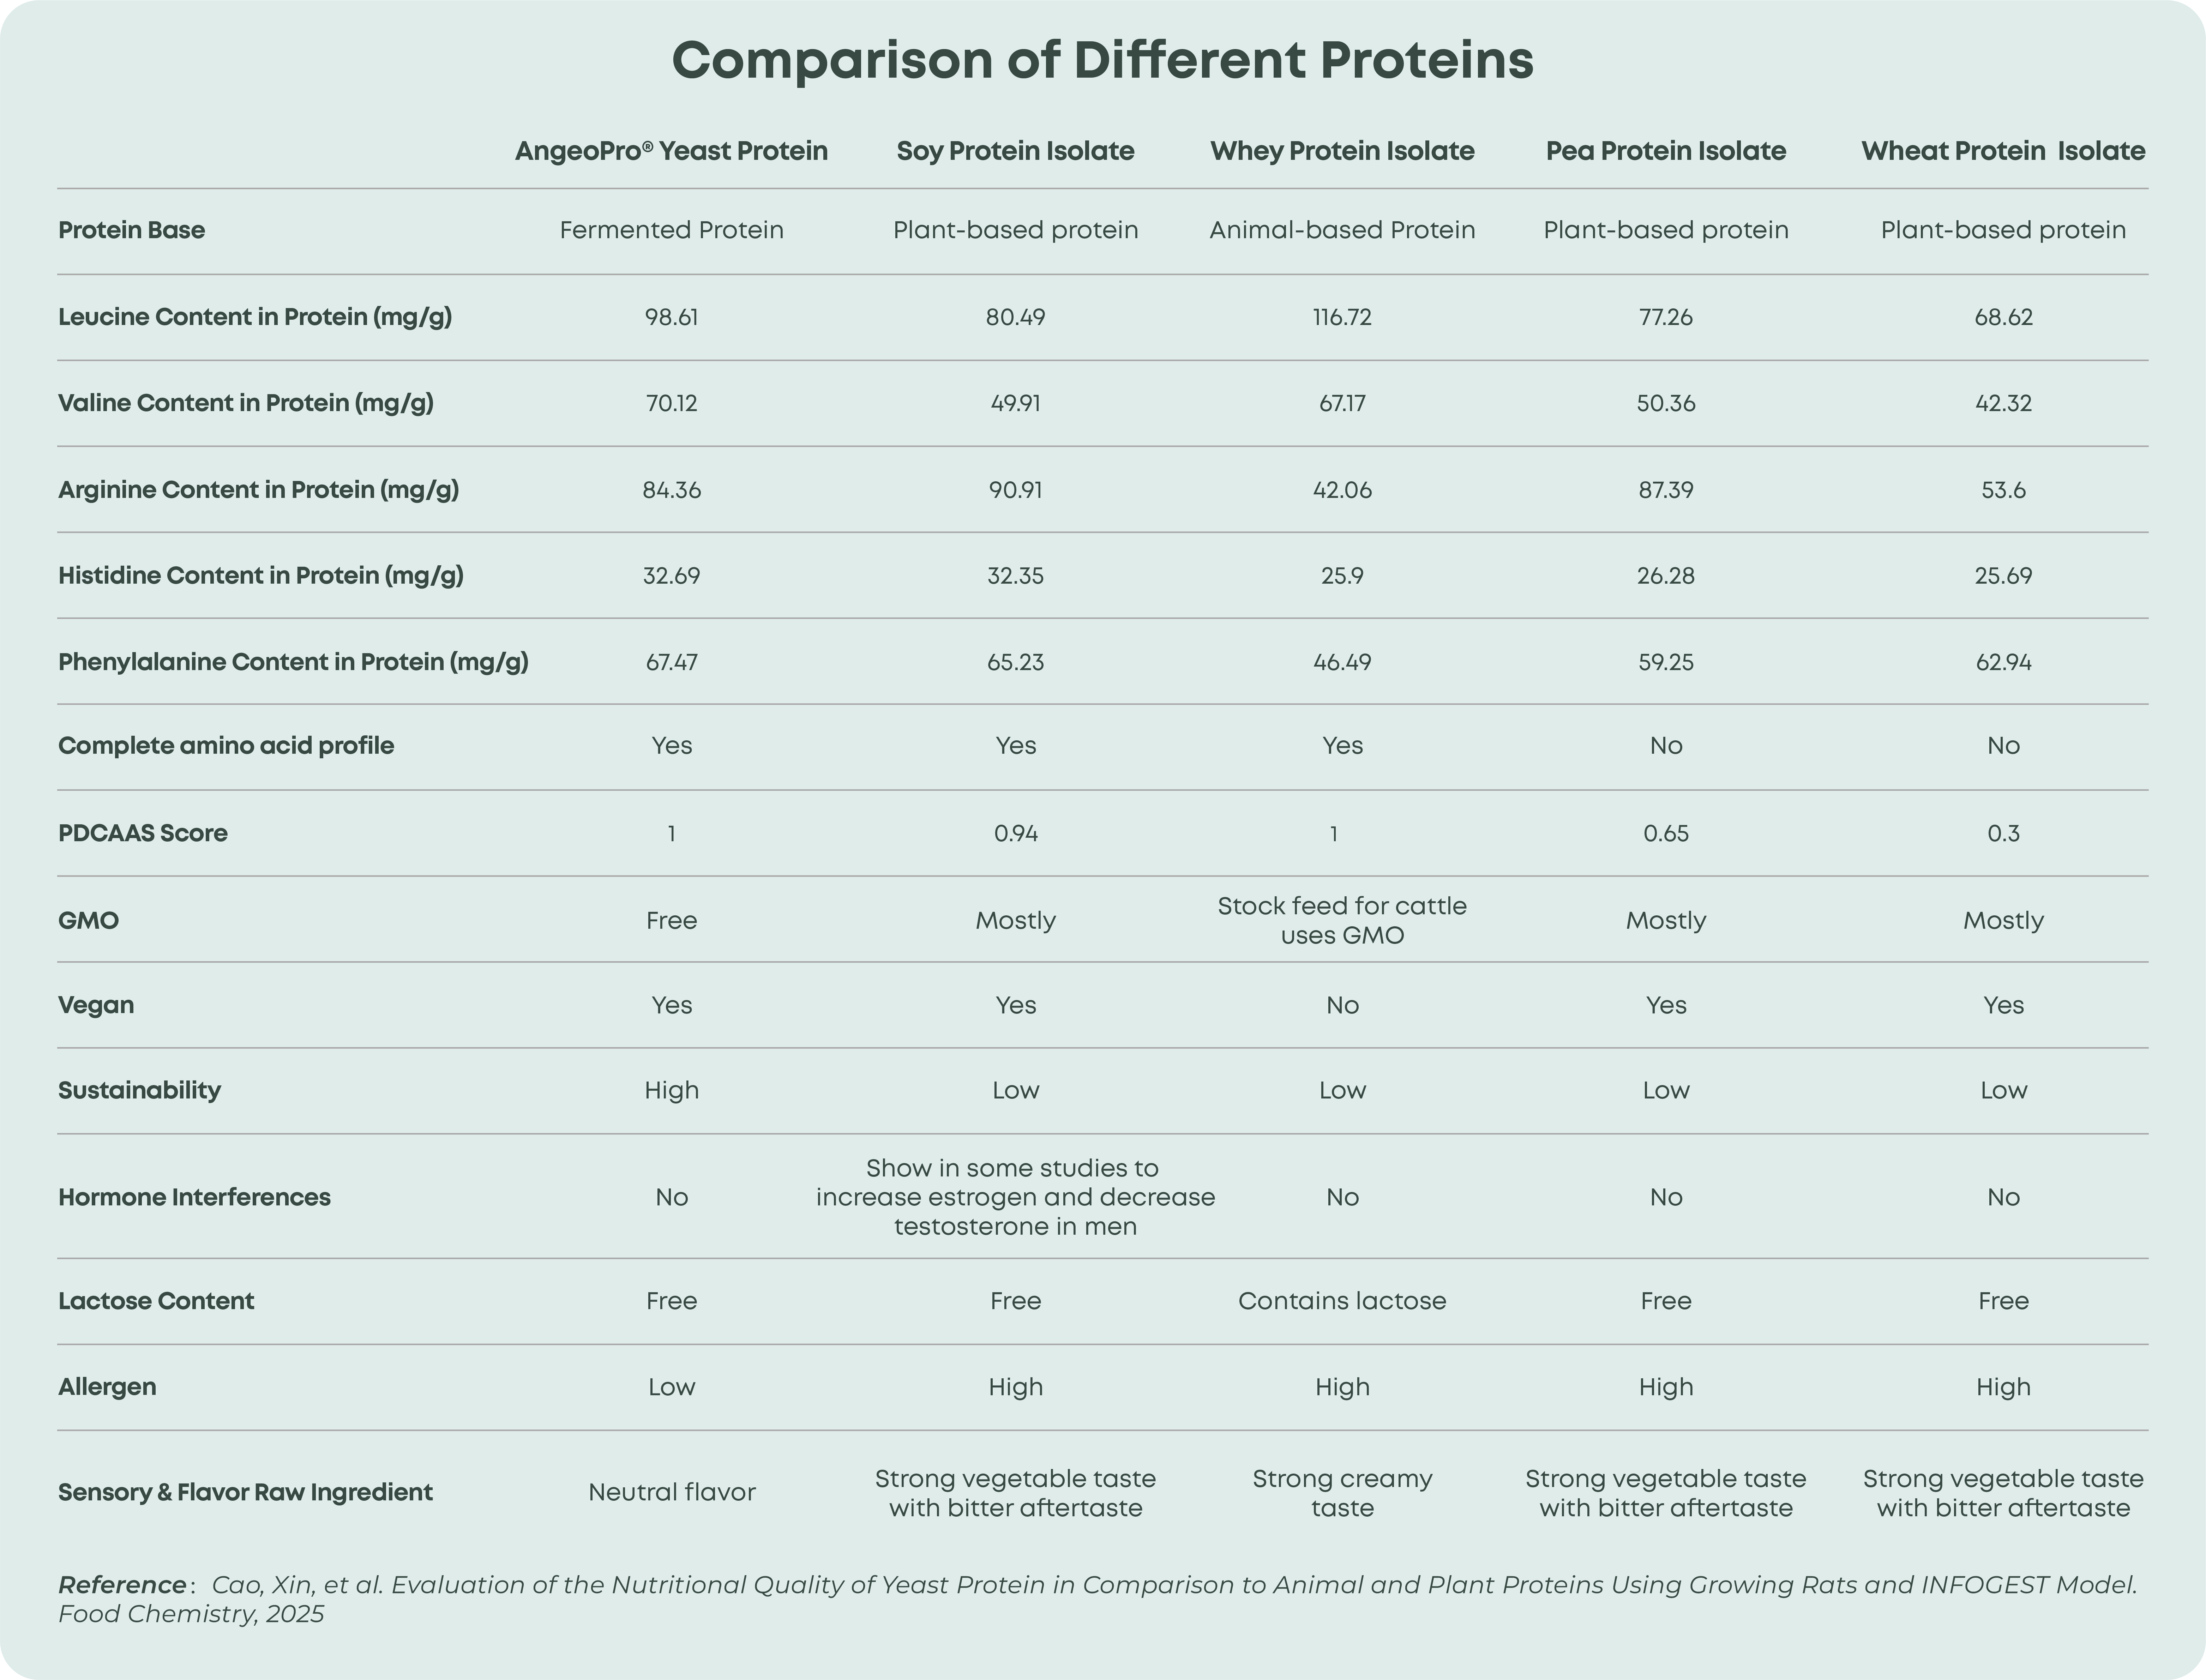This screenshot has height=1680, width=2206.
Task: Select the AngeoPro Yeast Protein column header
Action: click(x=671, y=151)
